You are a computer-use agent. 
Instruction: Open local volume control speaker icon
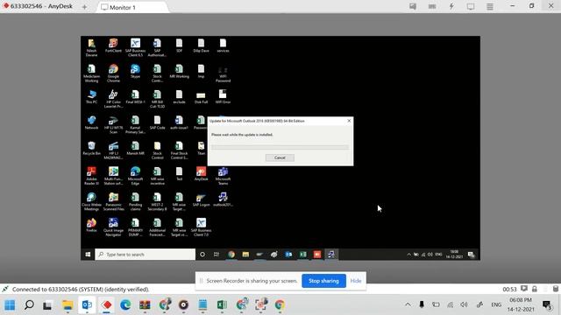click(464, 304)
